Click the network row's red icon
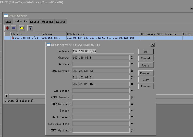193x137 pixels. coord(13,38)
